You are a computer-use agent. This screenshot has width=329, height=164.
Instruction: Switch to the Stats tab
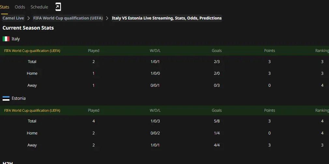(x=5, y=7)
